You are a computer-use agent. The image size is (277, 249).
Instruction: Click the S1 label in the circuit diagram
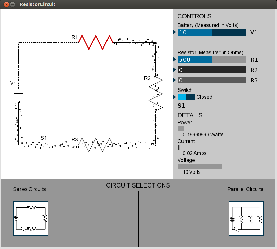(43, 138)
